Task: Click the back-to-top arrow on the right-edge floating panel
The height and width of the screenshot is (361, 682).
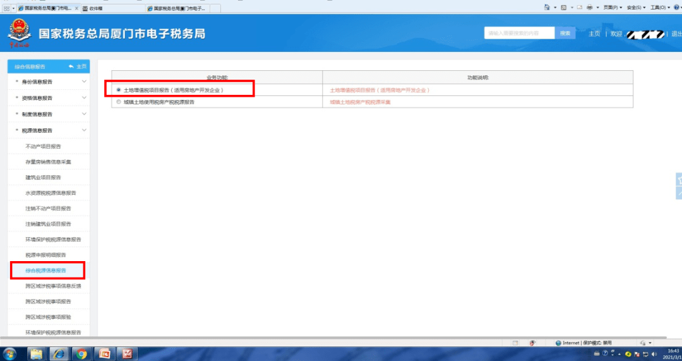Action: pos(679,193)
